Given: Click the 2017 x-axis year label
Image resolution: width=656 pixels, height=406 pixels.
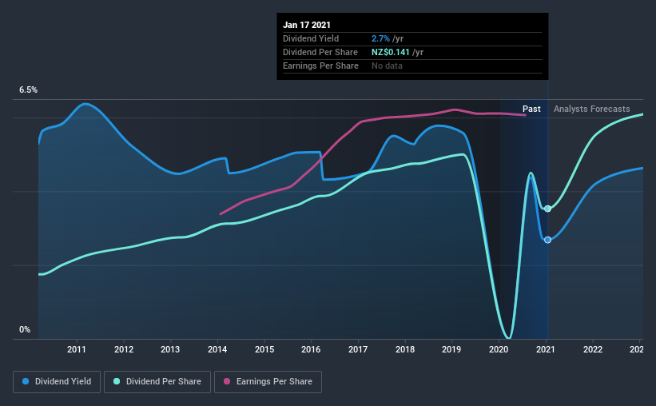Looking at the screenshot, I should (358, 349).
